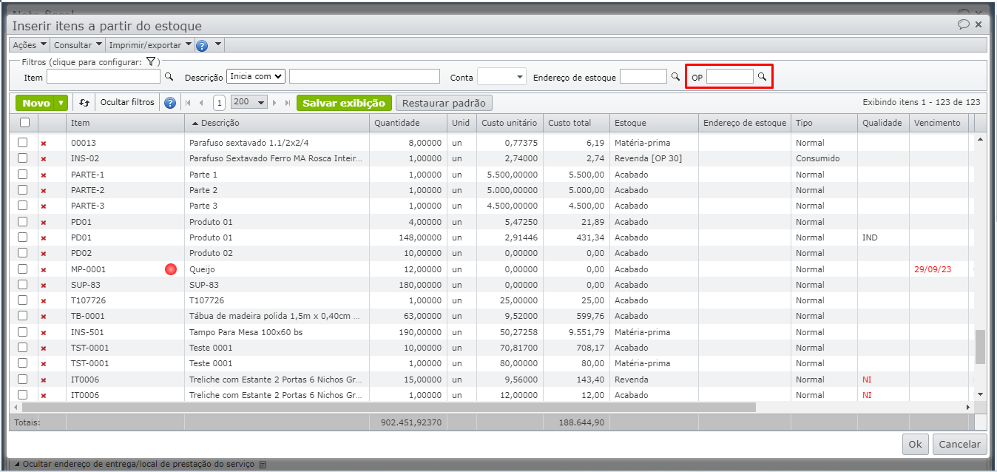This screenshot has width=997, height=472.
Task: Check the box for the PD02 row
Action: coord(23,253)
